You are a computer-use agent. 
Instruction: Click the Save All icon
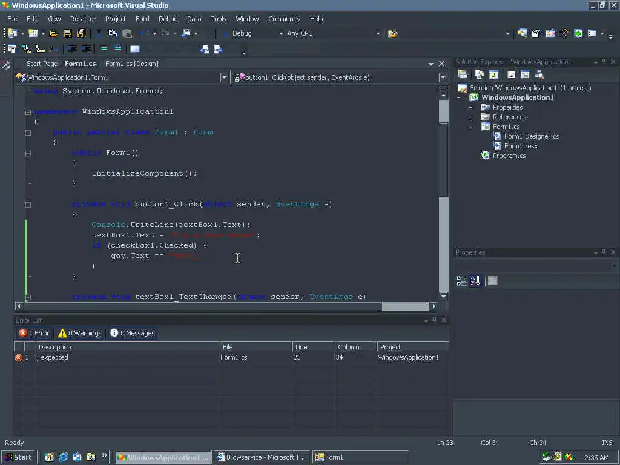pos(82,34)
